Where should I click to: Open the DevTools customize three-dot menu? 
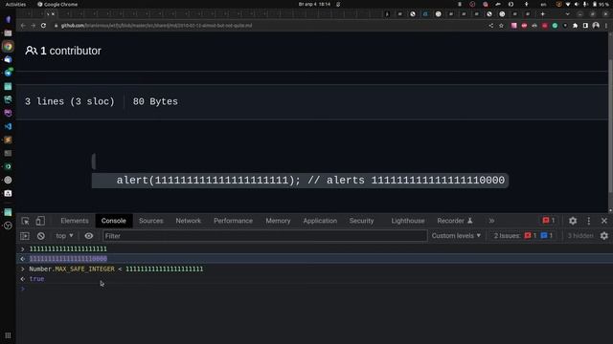coord(589,221)
